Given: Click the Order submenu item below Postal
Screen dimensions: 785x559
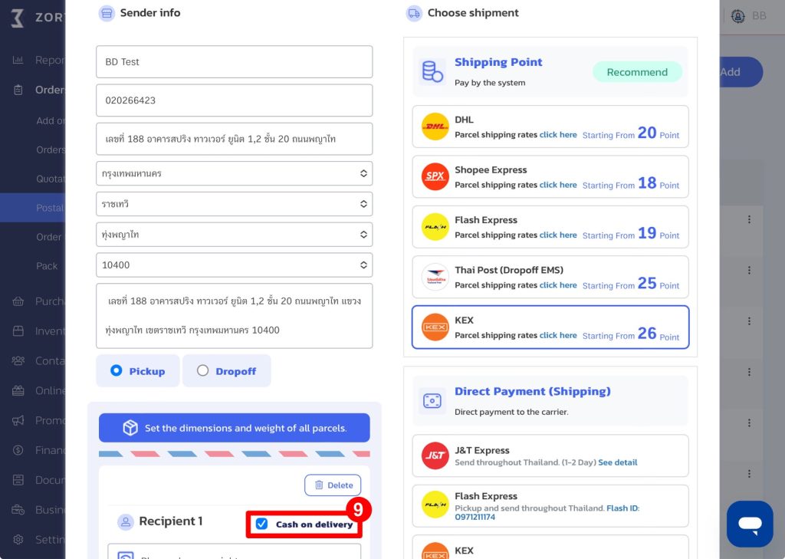Looking at the screenshot, I should [x=48, y=237].
